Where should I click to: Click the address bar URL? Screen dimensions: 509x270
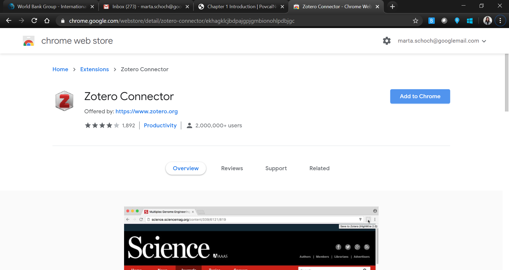pos(182,21)
